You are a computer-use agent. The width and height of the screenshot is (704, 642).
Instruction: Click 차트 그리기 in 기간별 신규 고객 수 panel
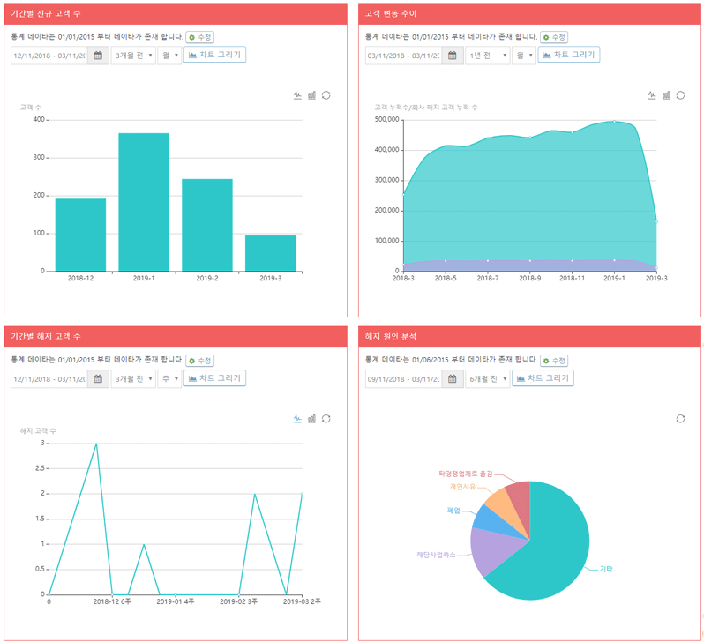pos(214,55)
